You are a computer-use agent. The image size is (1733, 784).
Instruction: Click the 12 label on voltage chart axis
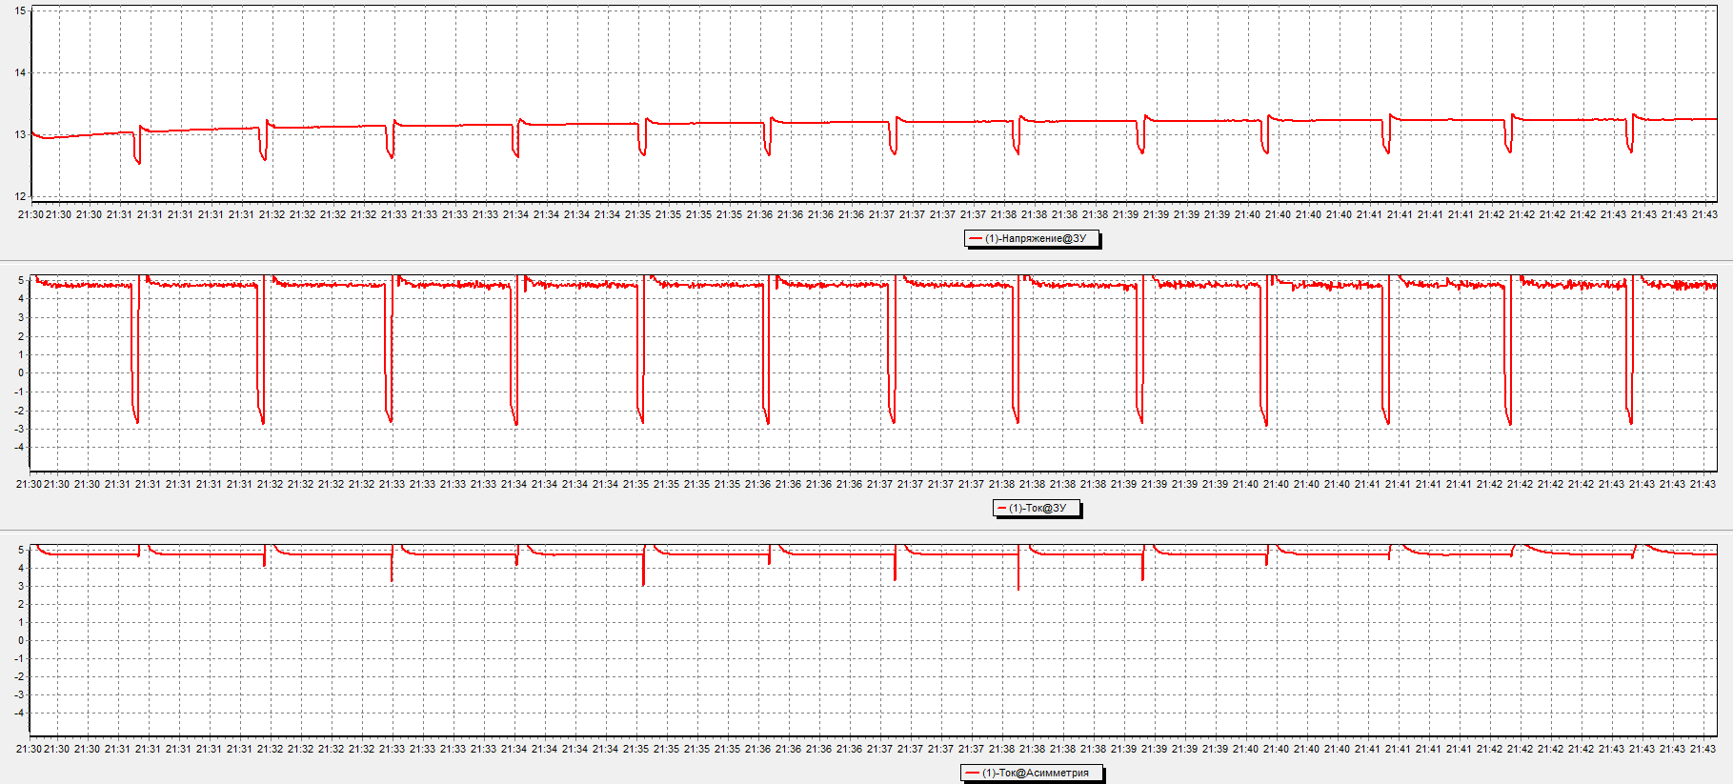[x=20, y=196]
